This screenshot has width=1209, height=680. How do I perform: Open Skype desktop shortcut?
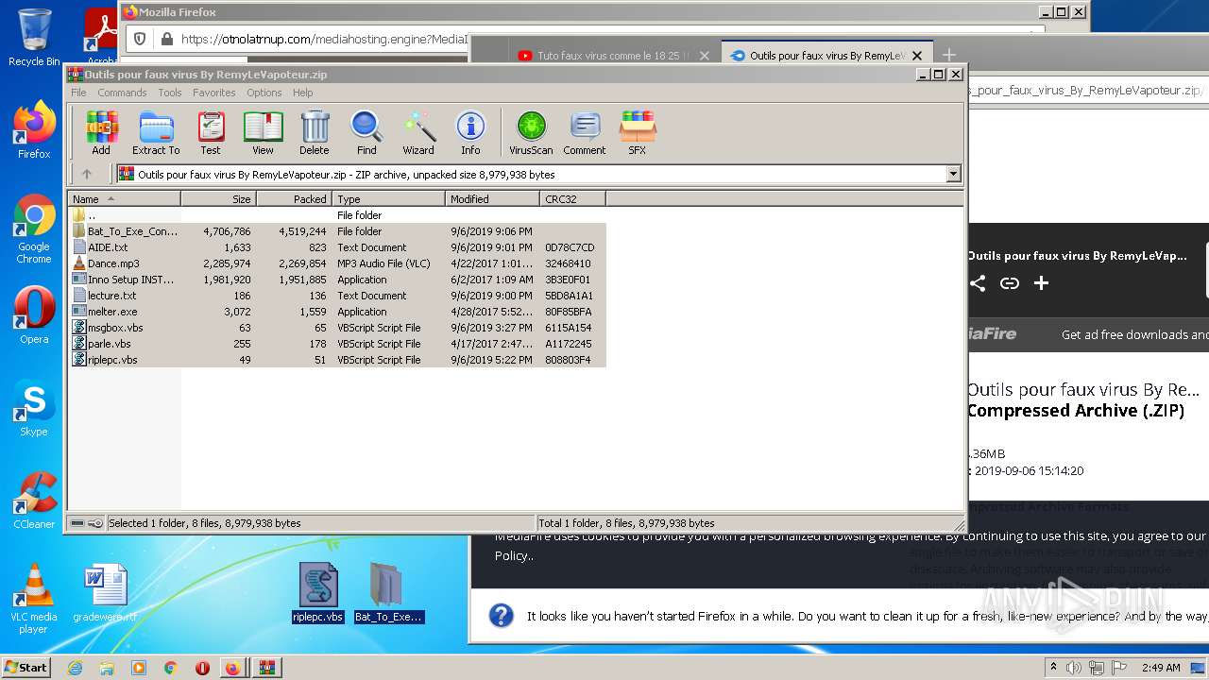click(34, 408)
